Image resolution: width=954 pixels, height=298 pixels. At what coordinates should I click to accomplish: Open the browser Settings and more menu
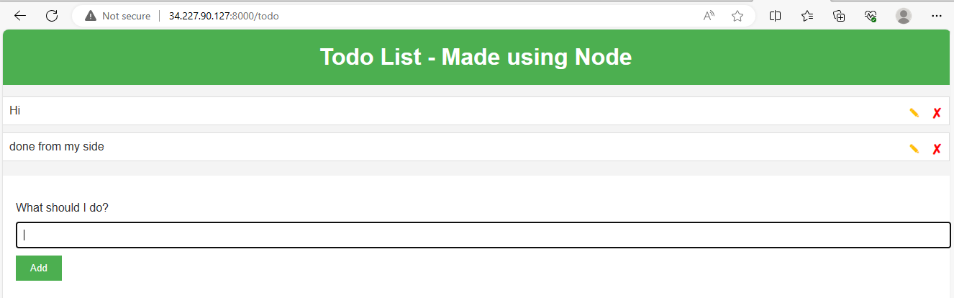[936, 16]
